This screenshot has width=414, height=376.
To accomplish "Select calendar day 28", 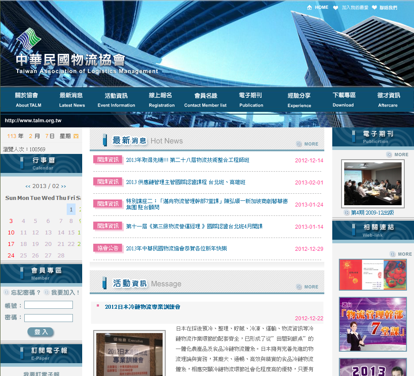I will pyautogui.click(x=61, y=255).
